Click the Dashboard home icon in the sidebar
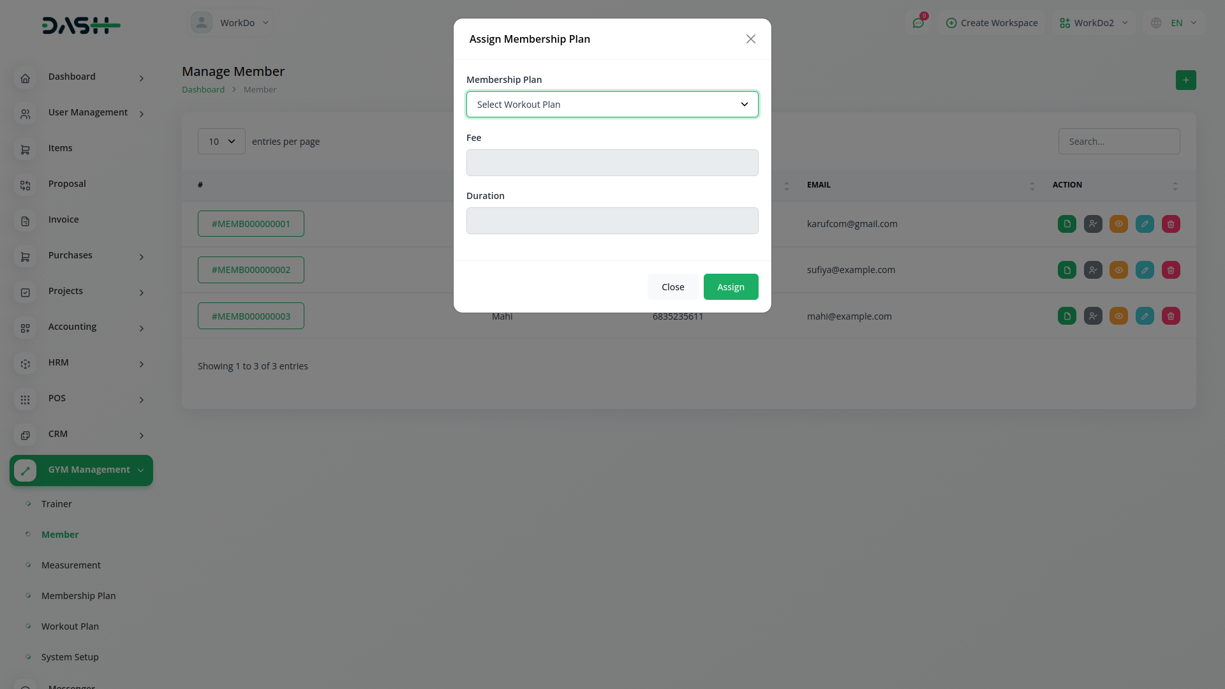1225x689 pixels. (25, 78)
